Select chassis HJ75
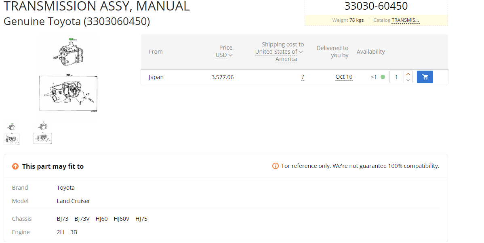 pyautogui.click(x=141, y=219)
